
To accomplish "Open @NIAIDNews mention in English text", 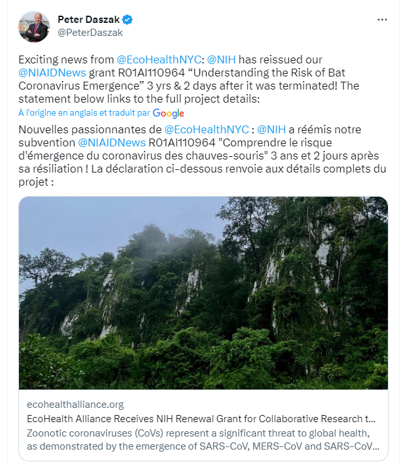I will click(52, 73).
